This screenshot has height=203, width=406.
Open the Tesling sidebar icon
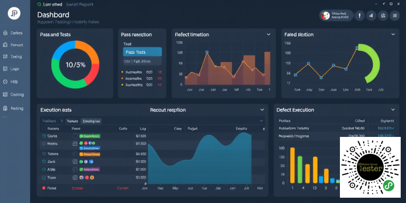click(x=5, y=57)
